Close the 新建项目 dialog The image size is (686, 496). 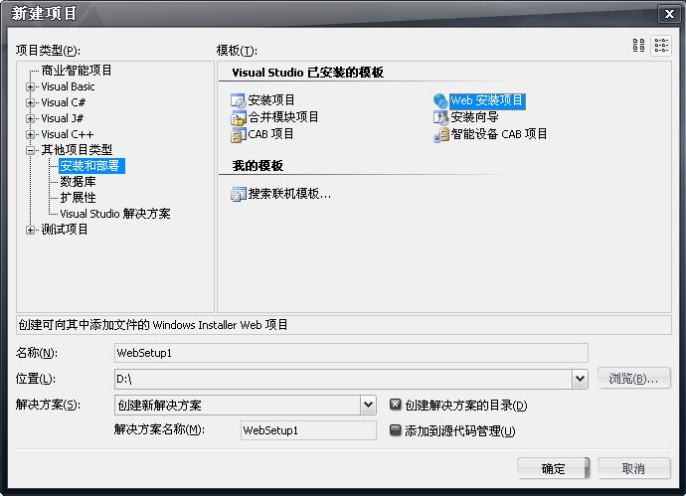pyautogui.click(x=669, y=14)
